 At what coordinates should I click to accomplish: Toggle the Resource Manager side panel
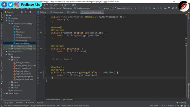(x=1, y=32)
